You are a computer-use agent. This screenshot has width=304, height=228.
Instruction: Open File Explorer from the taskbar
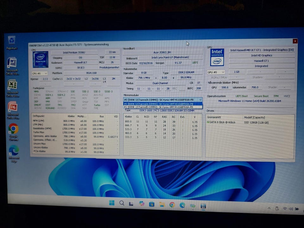coord(162,204)
